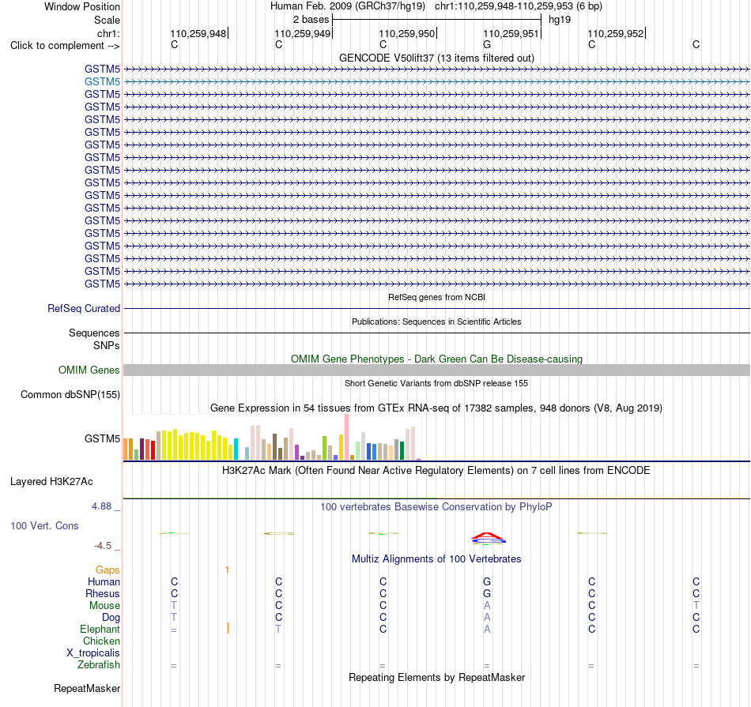This screenshot has width=751, height=707.
Task: Click the Elephant row's T base
Action: click(x=277, y=629)
